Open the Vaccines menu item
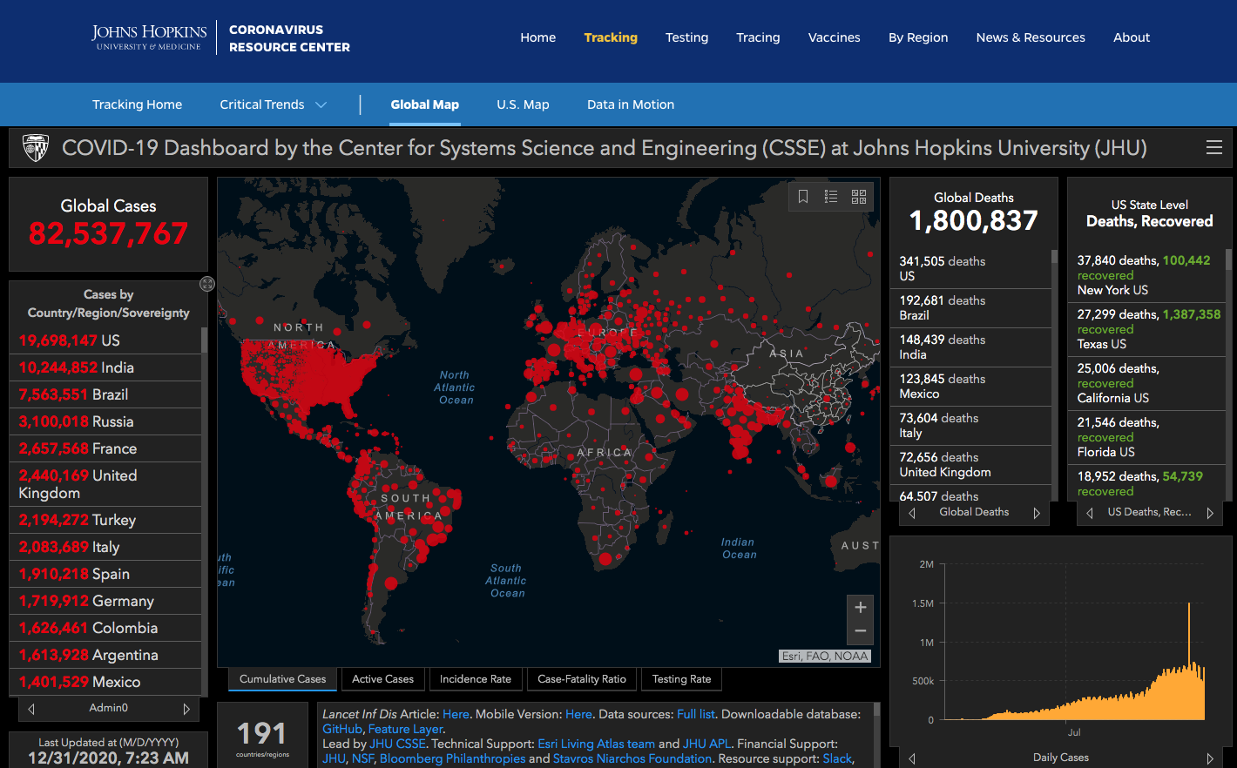1237x768 pixels. [834, 37]
